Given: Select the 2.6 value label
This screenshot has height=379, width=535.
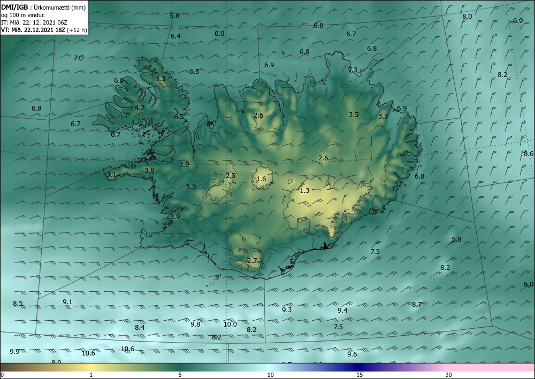Looking at the screenshot, I should 324,158.
